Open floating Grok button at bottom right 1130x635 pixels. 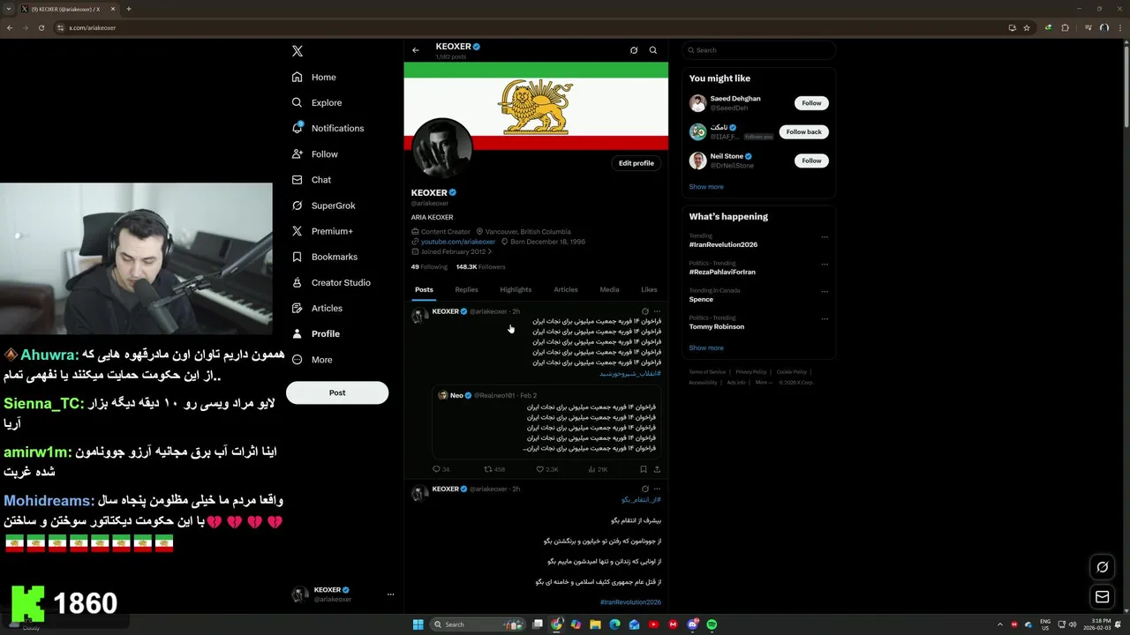1102,567
